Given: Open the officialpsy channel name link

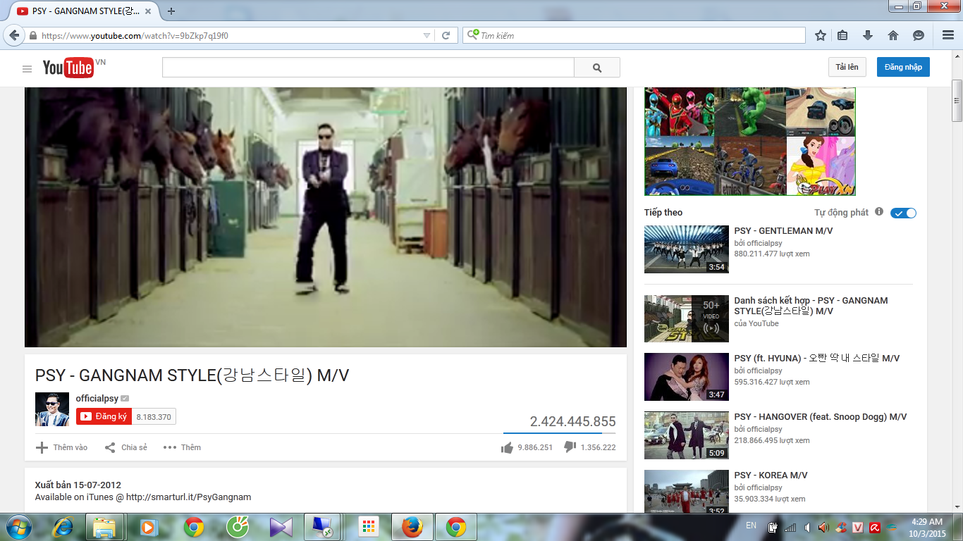Looking at the screenshot, I should click(97, 399).
